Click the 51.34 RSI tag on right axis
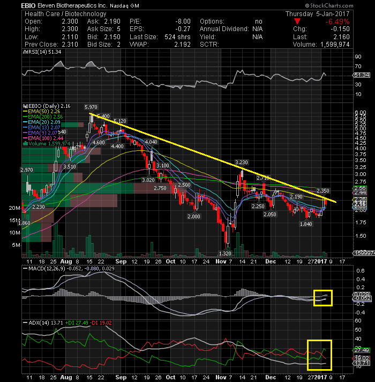375x382 pixels. (362, 75)
